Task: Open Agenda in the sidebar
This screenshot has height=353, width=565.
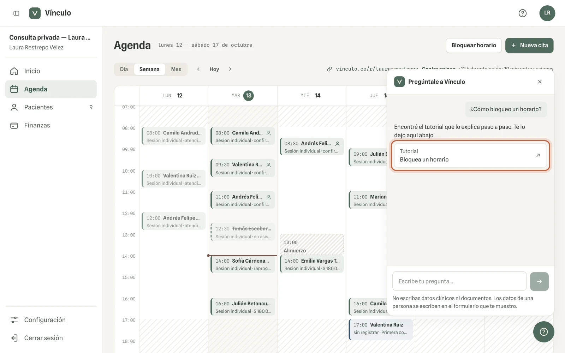Action: pos(51,89)
